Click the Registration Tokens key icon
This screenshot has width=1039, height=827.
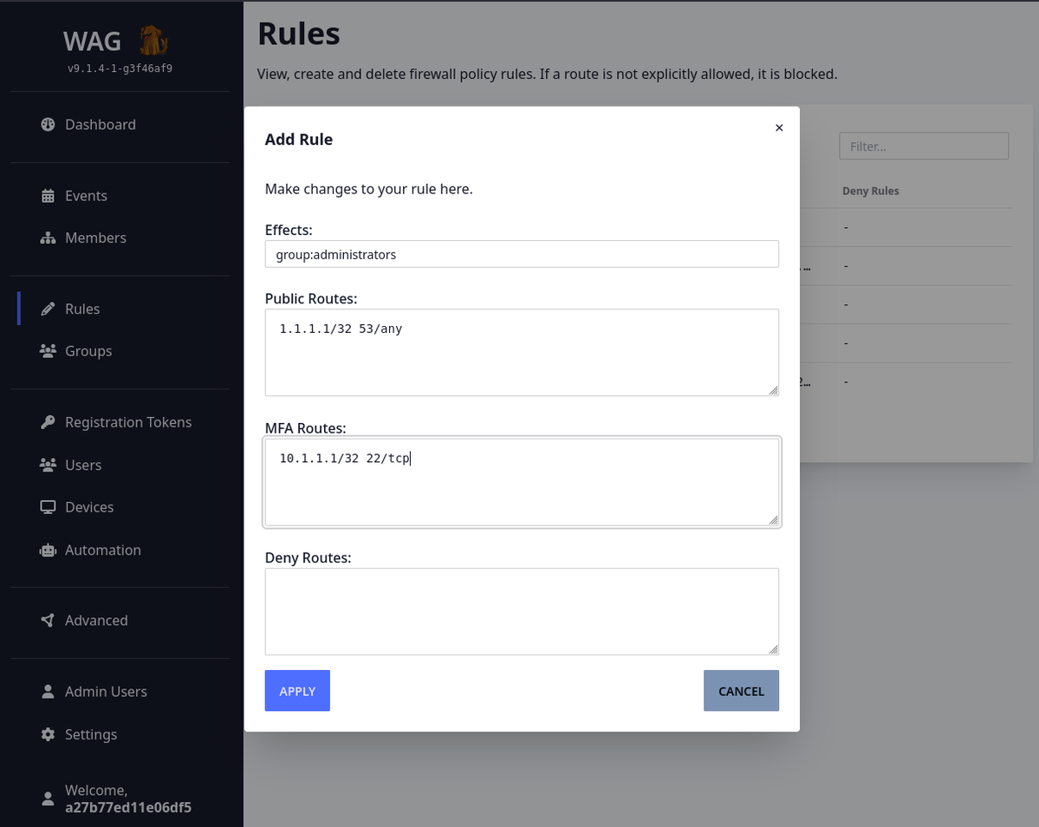tap(48, 422)
